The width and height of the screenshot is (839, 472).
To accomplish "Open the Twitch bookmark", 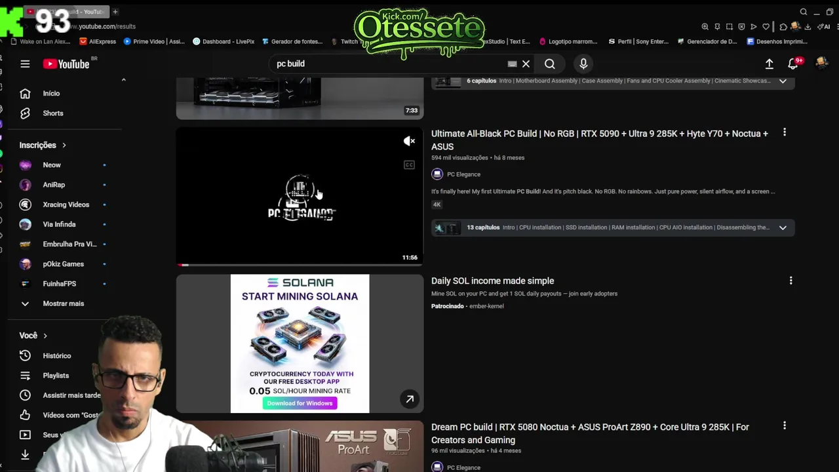I will 345,41.
